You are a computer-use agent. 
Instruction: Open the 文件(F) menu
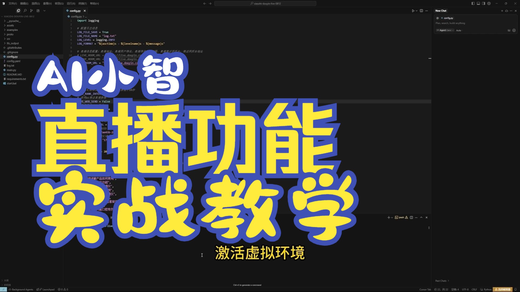tap(12, 4)
